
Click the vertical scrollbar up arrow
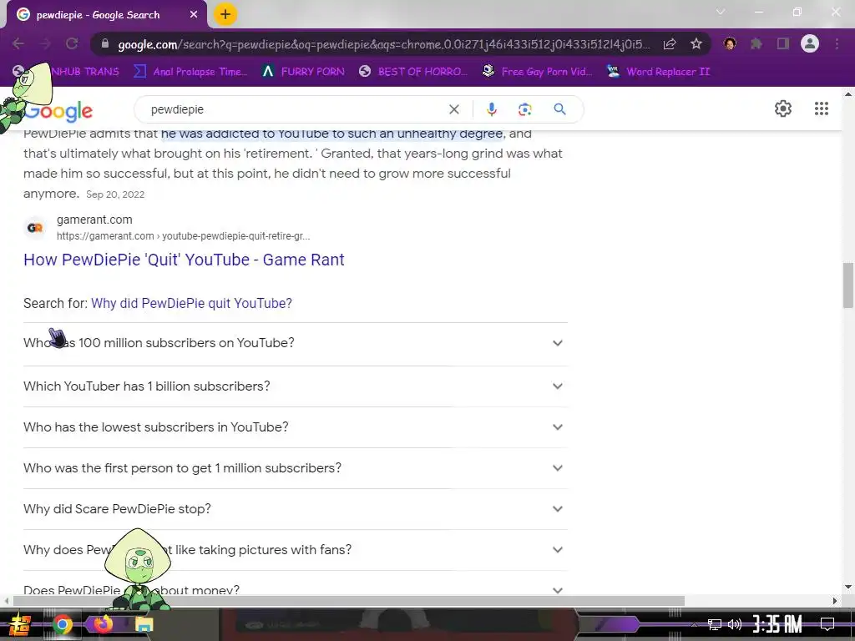click(x=848, y=94)
